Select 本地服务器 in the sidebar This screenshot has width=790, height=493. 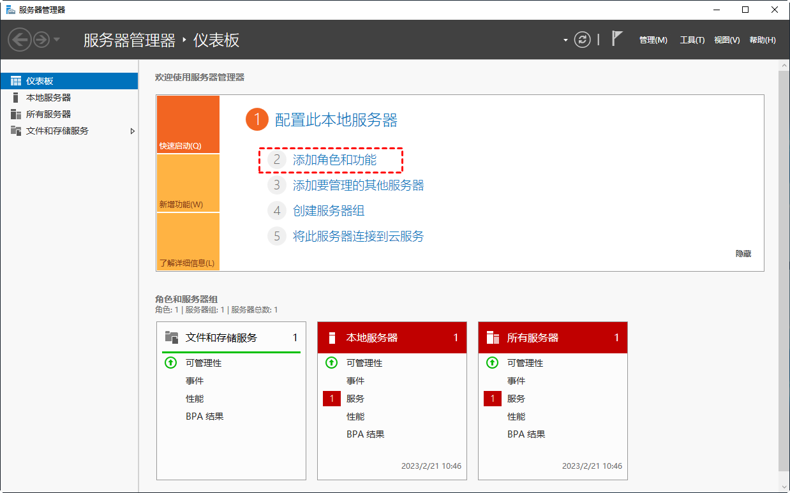(x=69, y=98)
